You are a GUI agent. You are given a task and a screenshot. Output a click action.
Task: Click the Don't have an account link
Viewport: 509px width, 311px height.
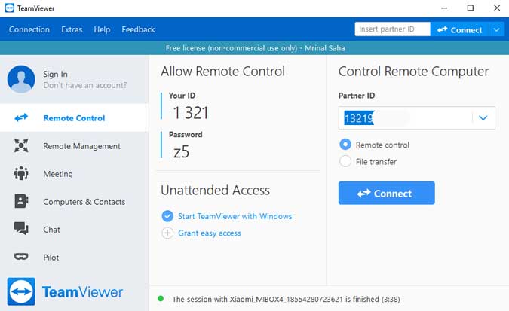pyautogui.click(x=85, y=85)
